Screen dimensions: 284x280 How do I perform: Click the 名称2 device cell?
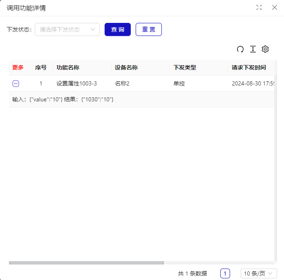[122, 83]
